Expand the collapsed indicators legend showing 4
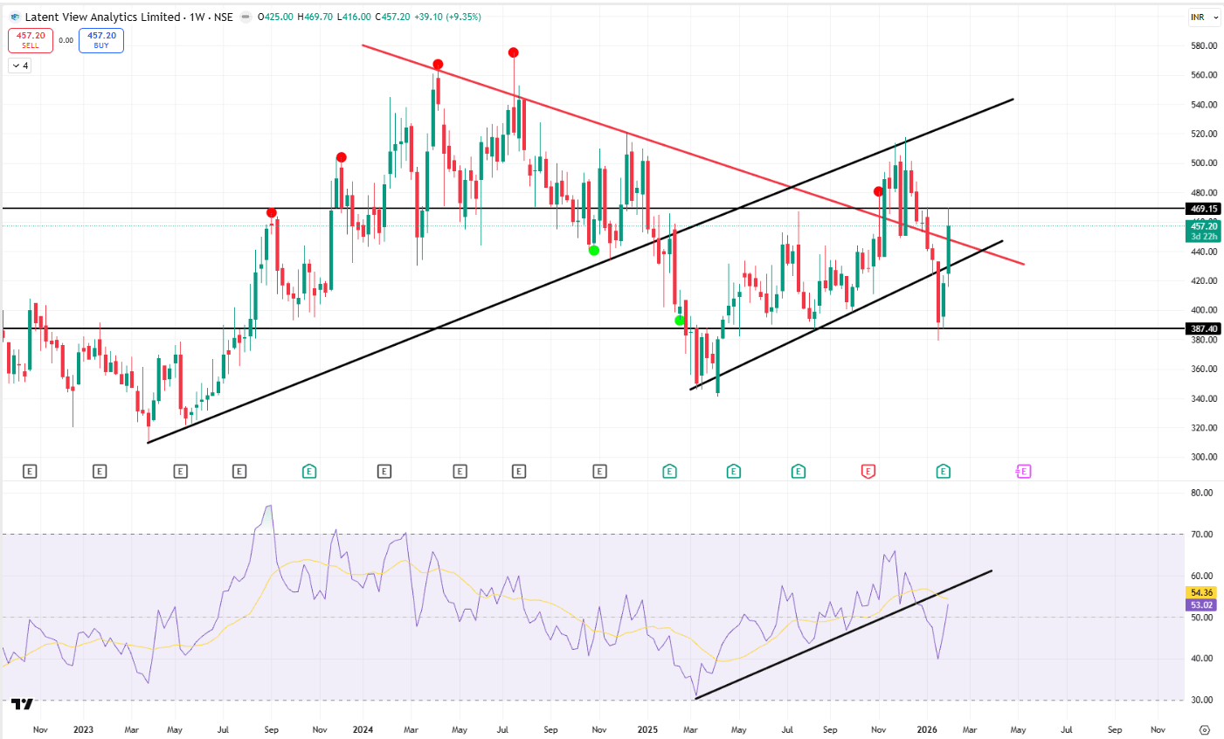Viewport: 1224px width, 739px height. coord(19,66)
